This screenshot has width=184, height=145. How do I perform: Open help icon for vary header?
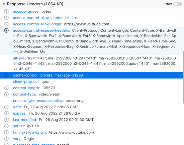[6, 139]
